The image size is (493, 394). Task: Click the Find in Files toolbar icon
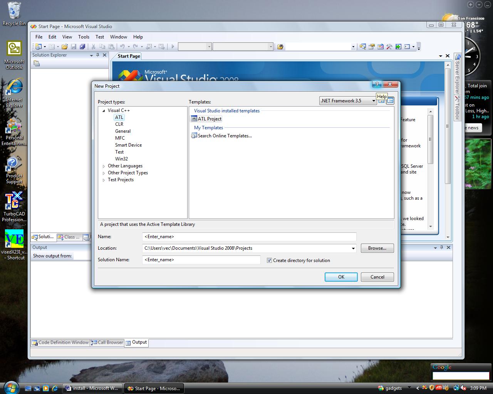tap(280, 47)
